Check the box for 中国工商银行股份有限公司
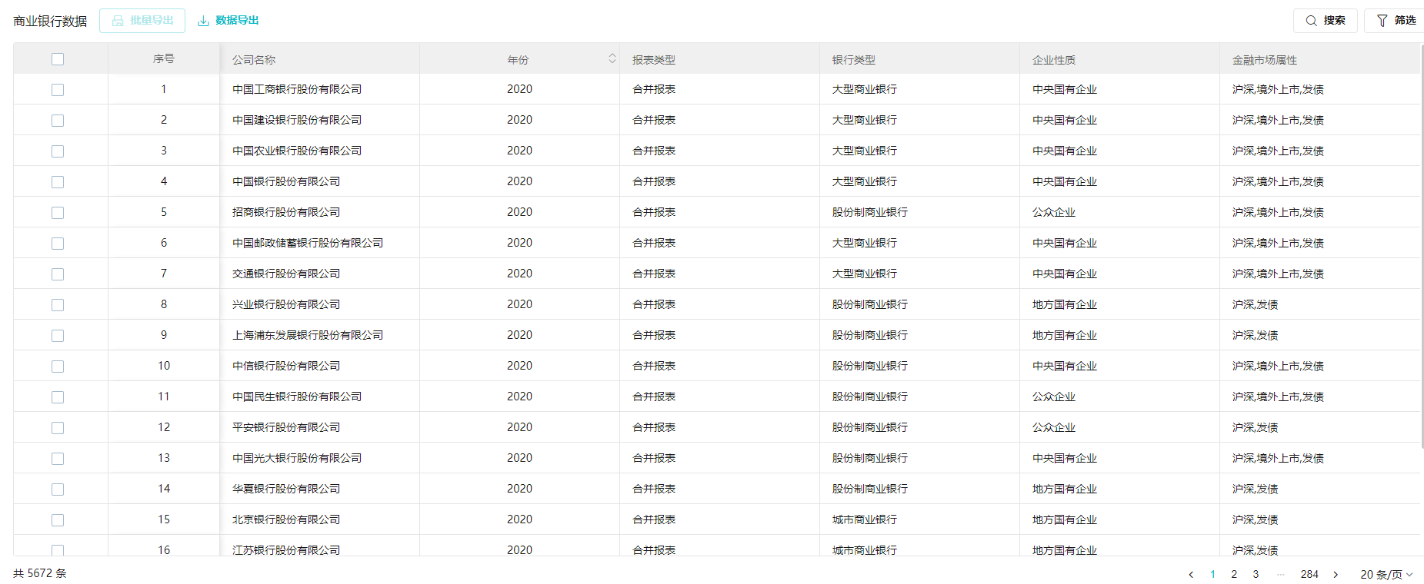This screenshot has width=1424, height=584. point(58,90)
